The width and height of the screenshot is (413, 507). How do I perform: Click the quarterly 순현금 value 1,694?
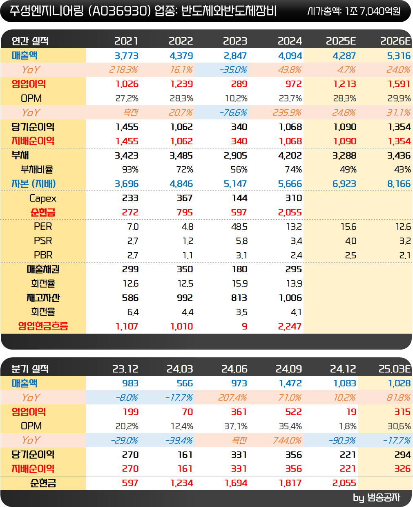236,483
